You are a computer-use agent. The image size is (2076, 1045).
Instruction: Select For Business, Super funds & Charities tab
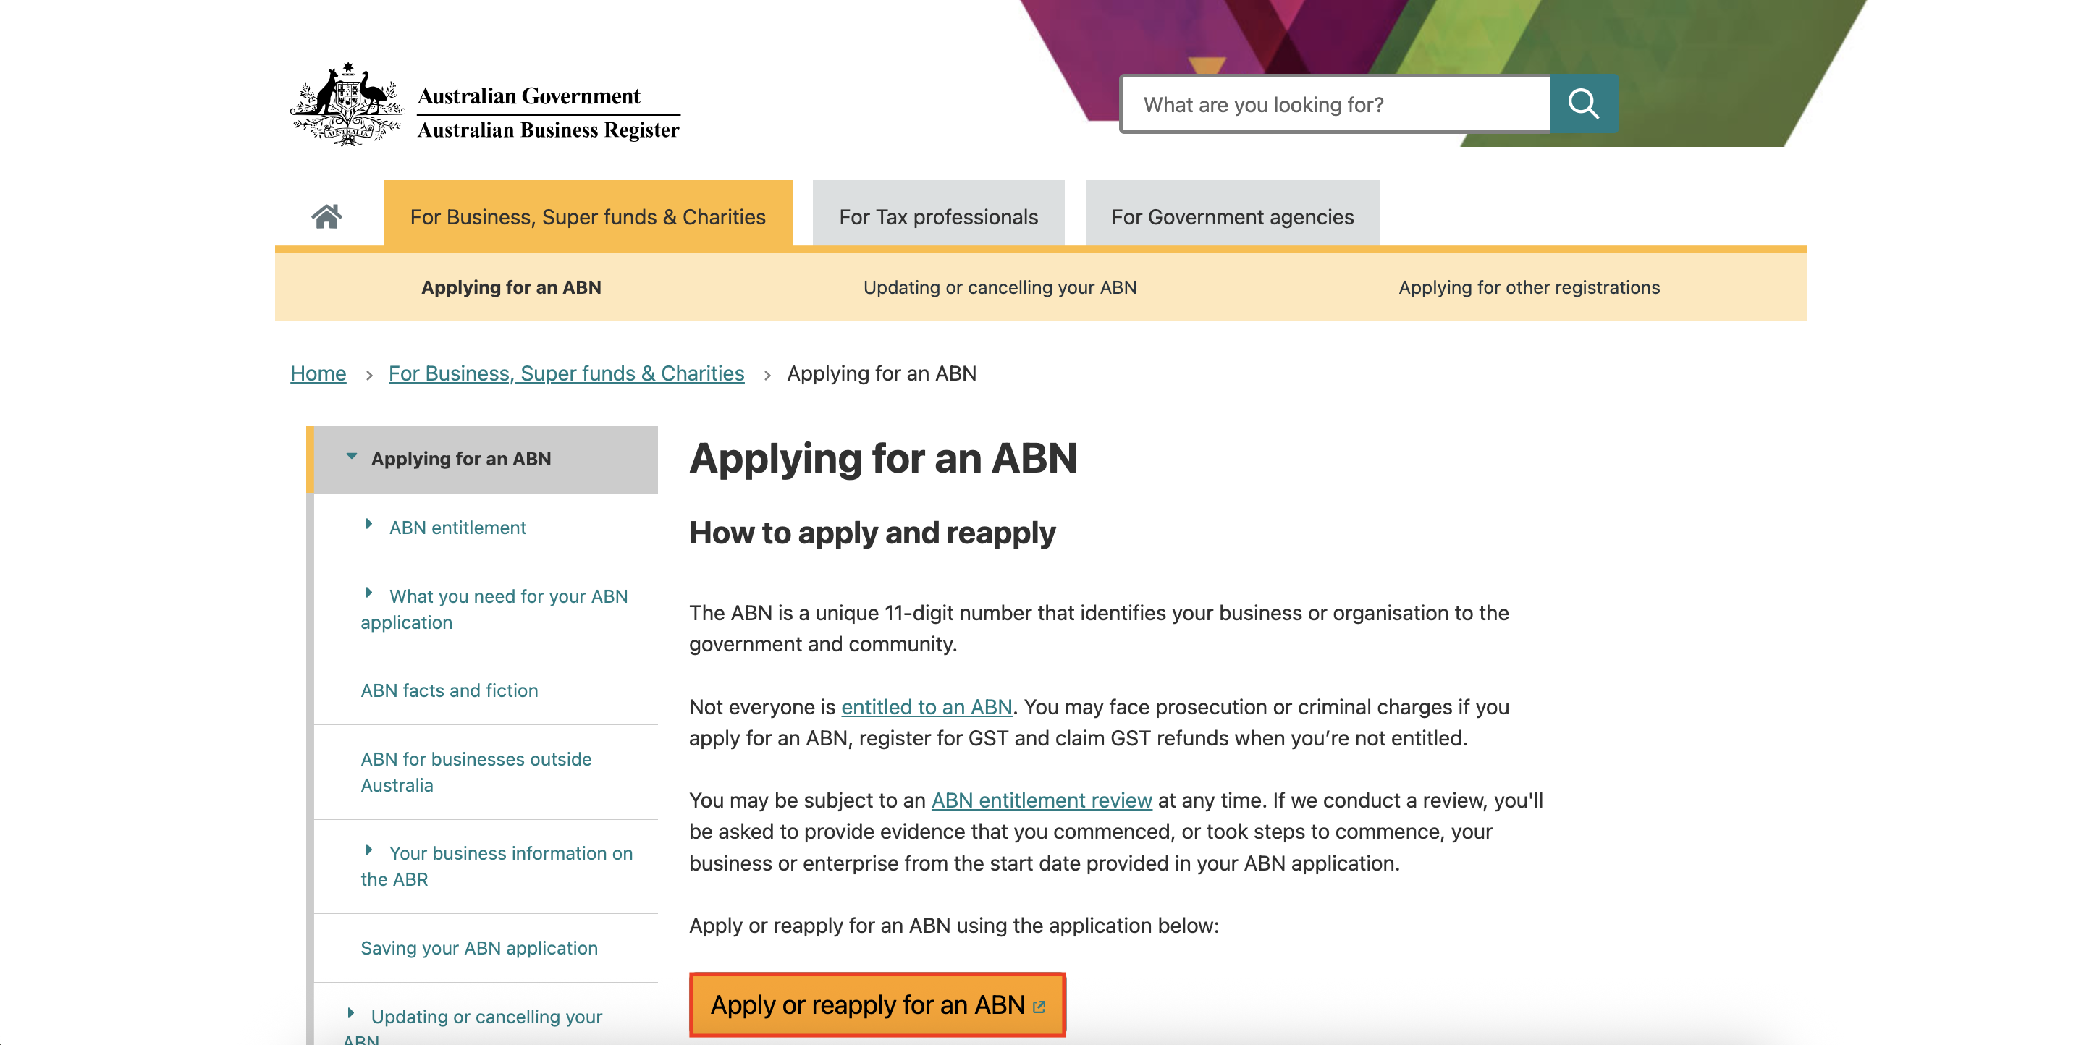[x=588, y=216]
